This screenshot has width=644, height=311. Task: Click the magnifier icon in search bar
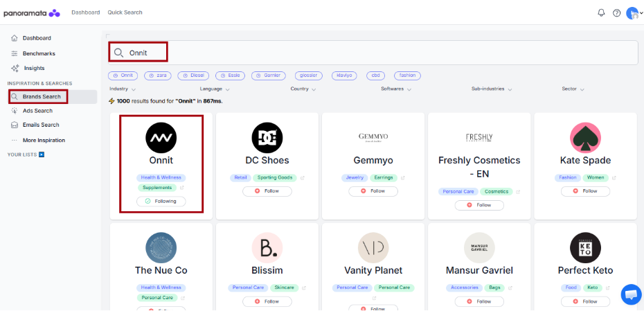[x=118, y=53]
